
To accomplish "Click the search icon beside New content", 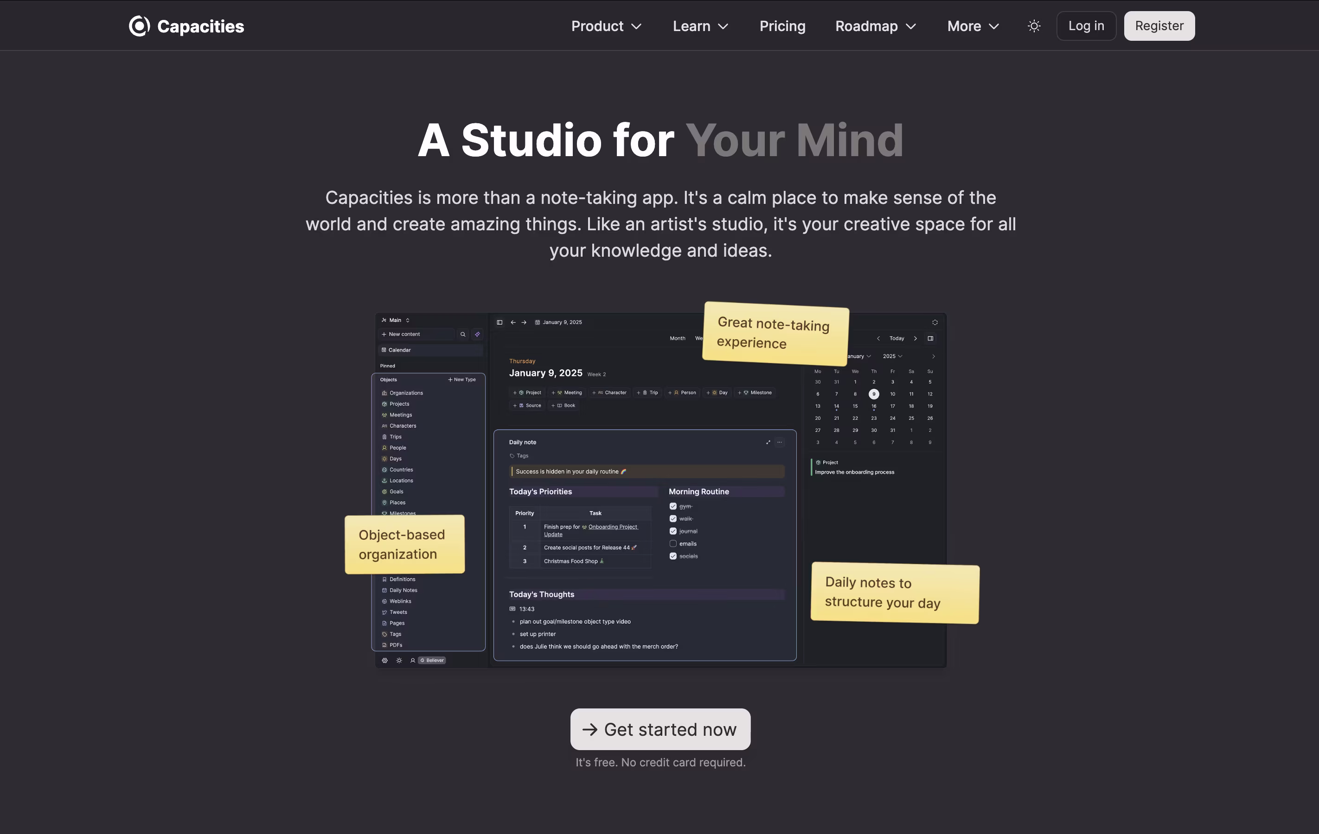I will click(463, 335).
